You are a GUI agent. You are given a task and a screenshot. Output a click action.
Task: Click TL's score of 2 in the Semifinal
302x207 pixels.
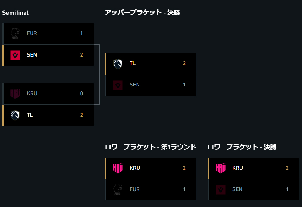tap(81, 115)
